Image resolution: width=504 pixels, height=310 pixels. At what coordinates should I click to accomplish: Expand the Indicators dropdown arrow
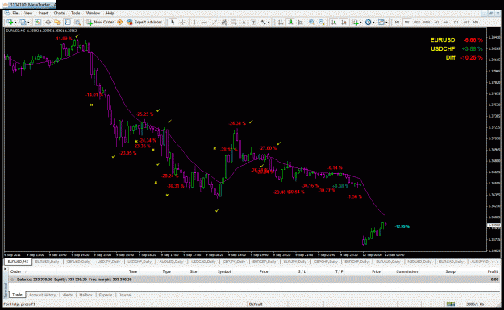point(360,23)
